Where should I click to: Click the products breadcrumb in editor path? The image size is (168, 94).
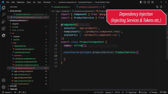click(65, 11)
